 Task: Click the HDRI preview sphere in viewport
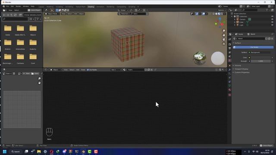click(x=199, y=58)
